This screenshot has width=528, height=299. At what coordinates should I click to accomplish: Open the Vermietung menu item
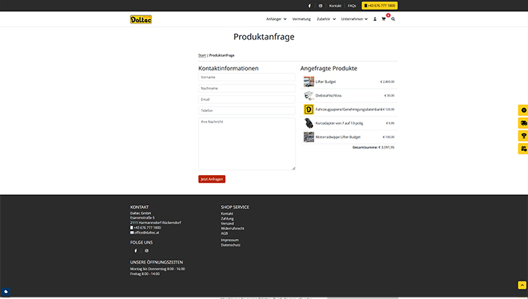coord(301,19)
